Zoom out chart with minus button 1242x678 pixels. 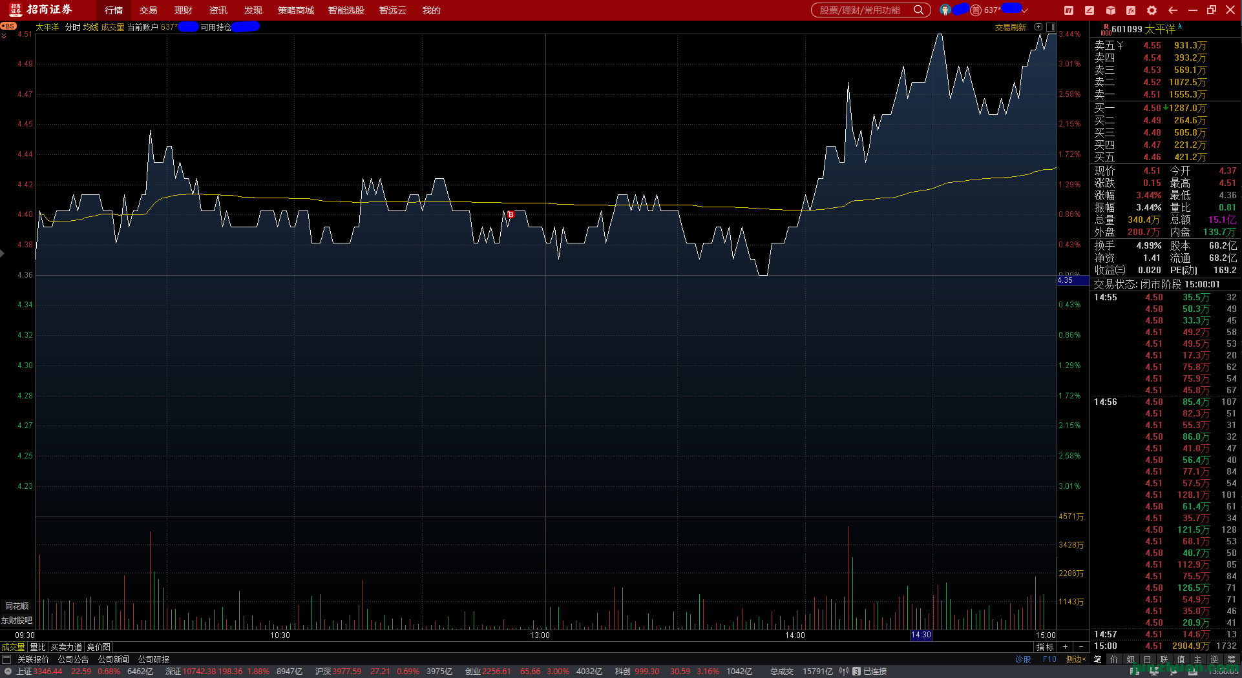pyautogui.click(x=1081, y=647)
